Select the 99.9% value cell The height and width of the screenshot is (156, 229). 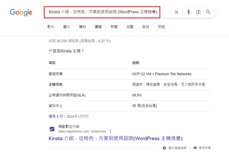[x=137, y=95]
